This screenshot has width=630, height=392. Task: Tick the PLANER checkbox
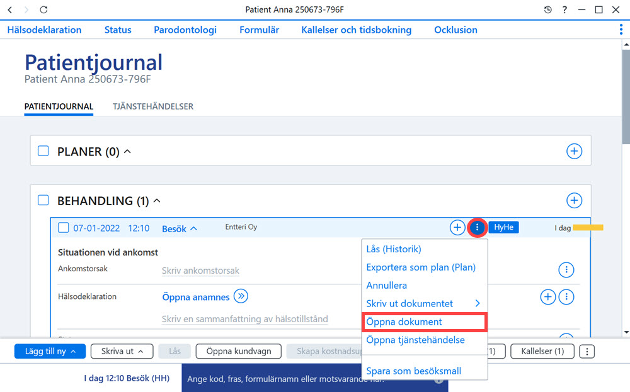[x=43, y=151]
